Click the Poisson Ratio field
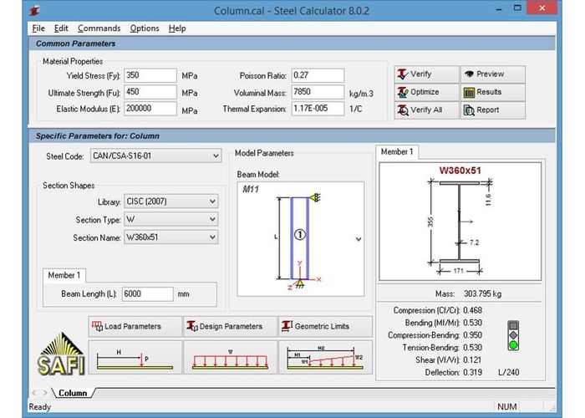Image resolution: width=585 pixels, height=418 pixels. coord(318,75)
